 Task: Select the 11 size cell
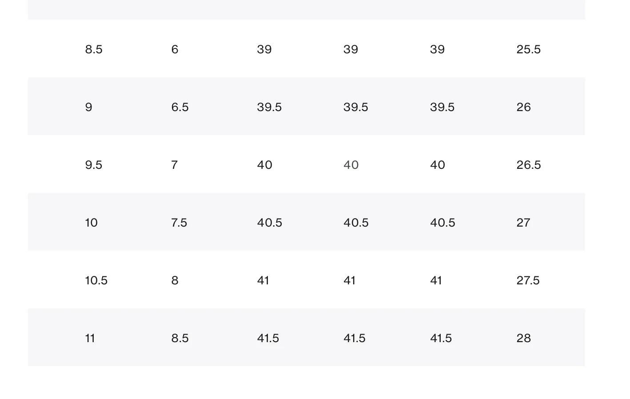coord(90,338)
